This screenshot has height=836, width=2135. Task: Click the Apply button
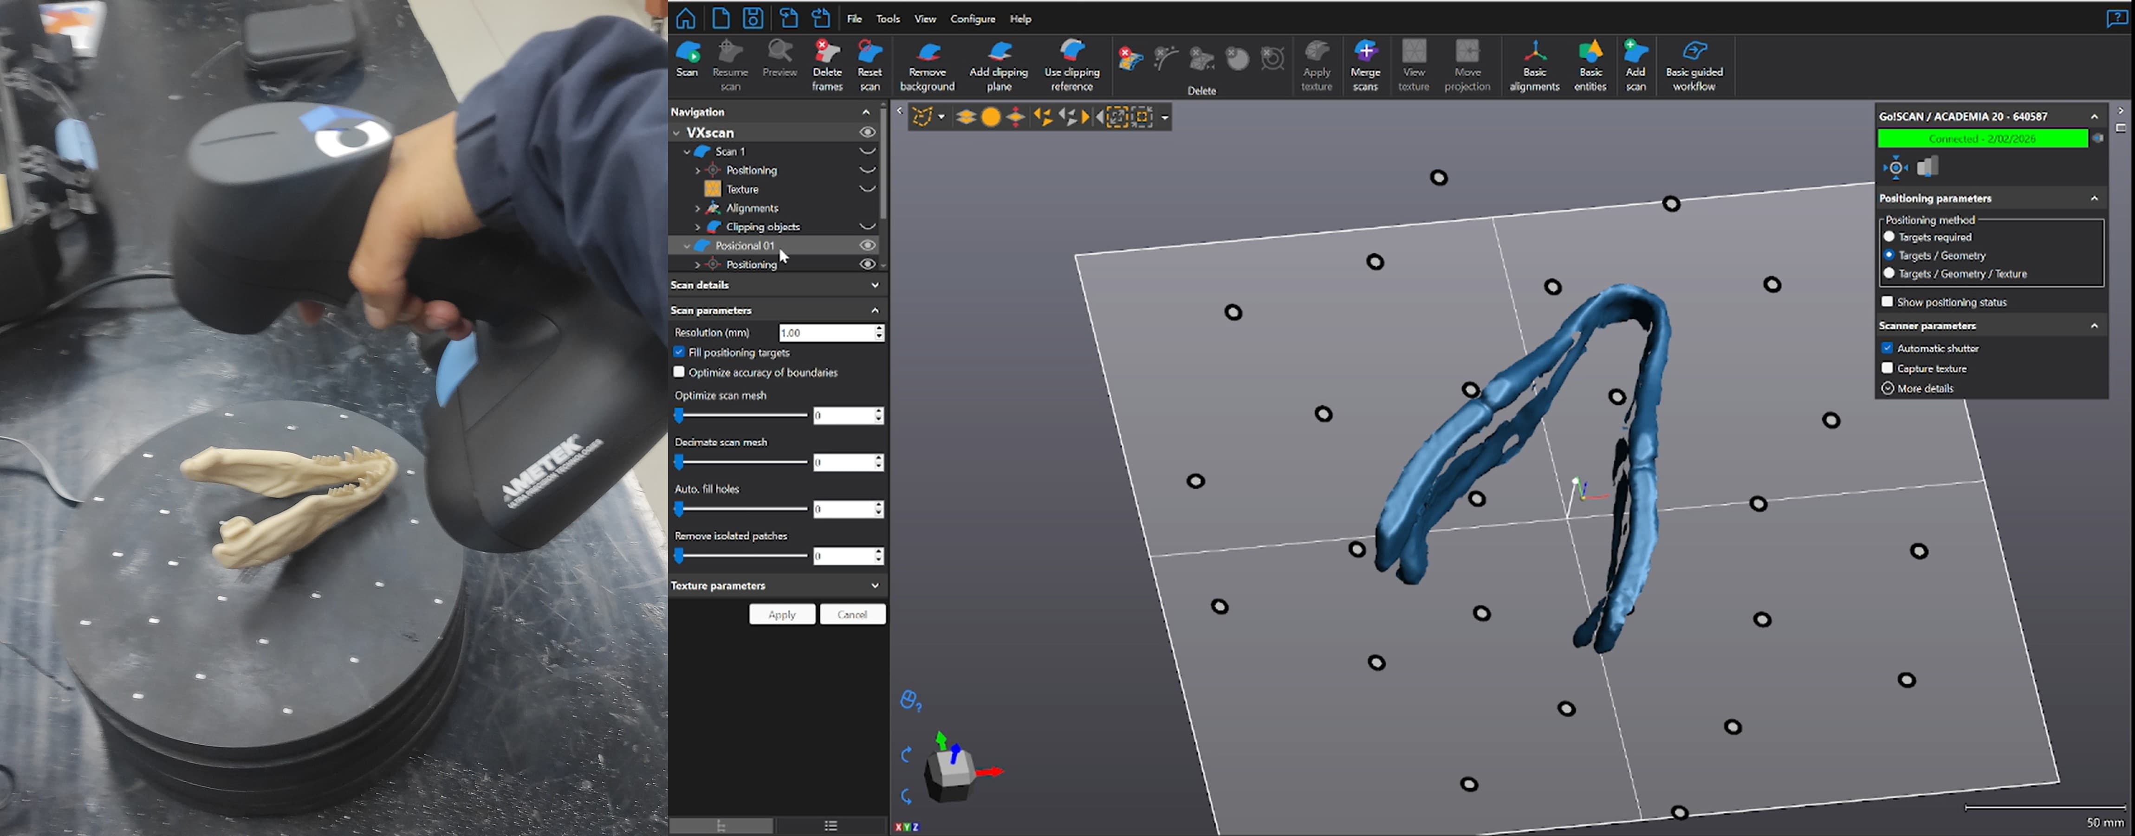point(782,614)
